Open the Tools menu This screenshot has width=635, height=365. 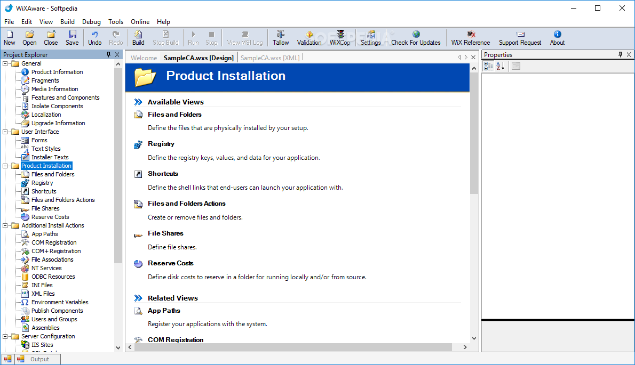(x=115, y=22)
